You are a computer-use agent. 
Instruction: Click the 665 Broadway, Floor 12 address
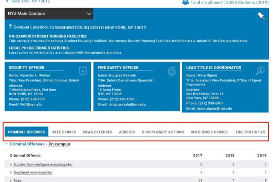(205, 94)
